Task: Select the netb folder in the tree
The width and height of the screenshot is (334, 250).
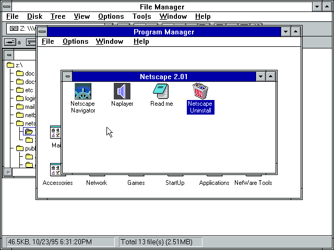Action: coord(26,115)
